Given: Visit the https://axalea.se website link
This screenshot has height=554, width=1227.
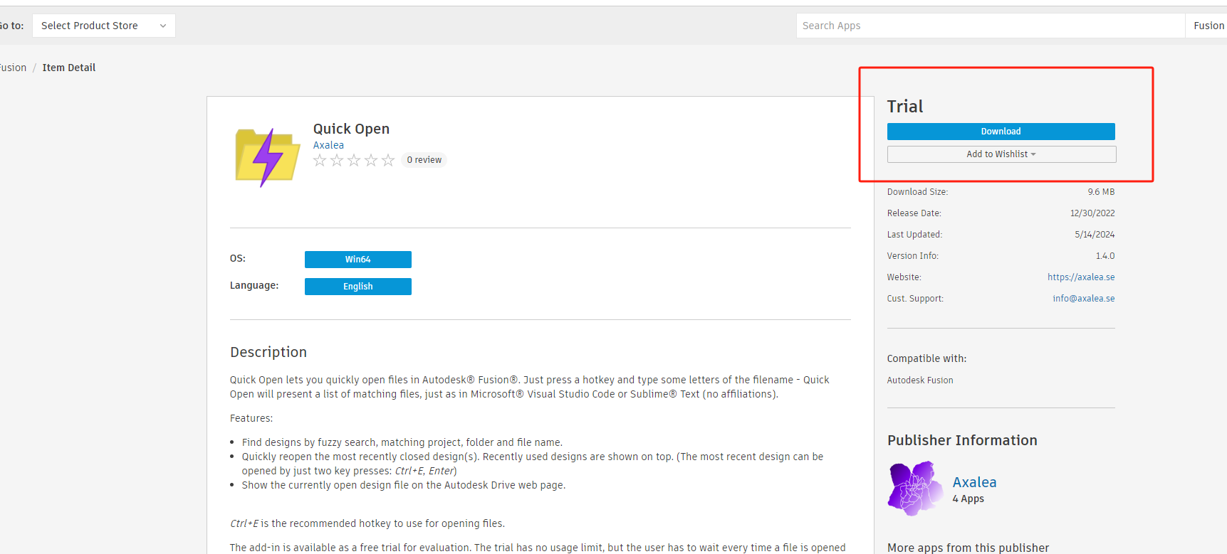Looking at the screenshot, I should click(x=1081, y=277).
